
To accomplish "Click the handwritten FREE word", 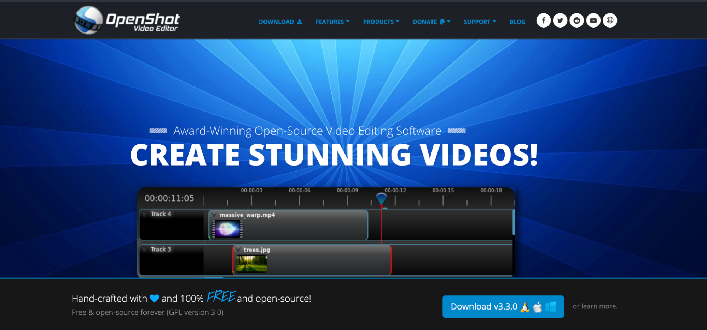I will tap(221, 296).
